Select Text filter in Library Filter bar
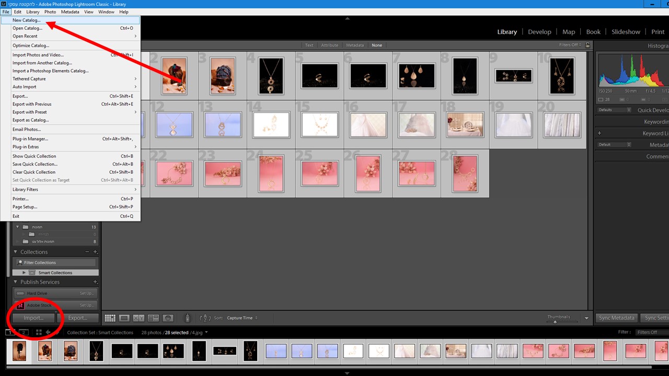The height and width of the screenshot is (376, 669). 309,45
